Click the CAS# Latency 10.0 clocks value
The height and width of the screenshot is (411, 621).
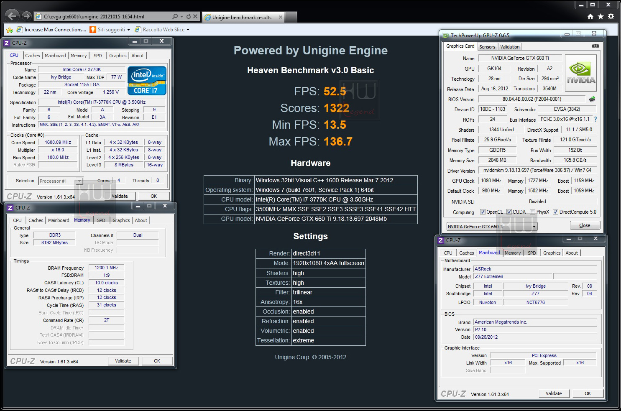(107, 283)
